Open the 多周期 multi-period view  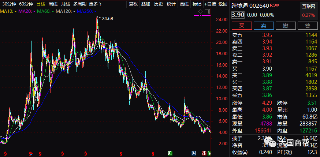[x=80, y=4]
